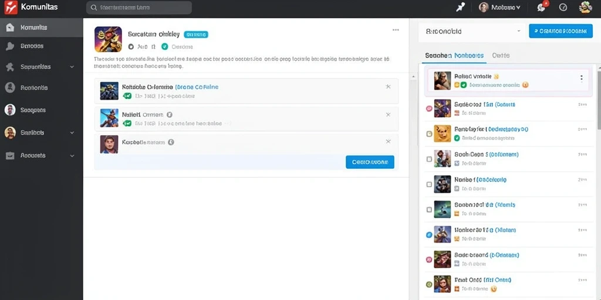Open the third card's face portrait thumbnail
Image resolution: width=601 pixels, height=300 pixels.
pyautogui.click(x=109, y=144)
